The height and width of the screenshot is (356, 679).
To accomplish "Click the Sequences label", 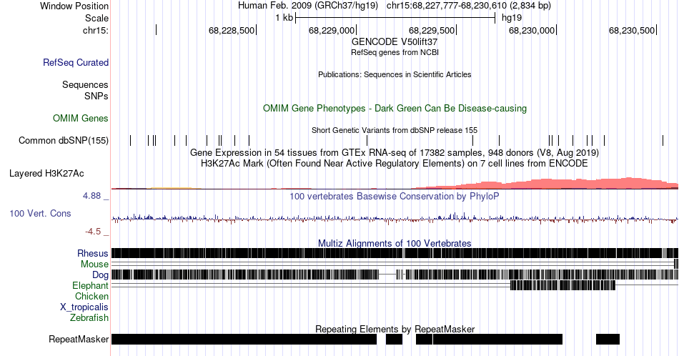I will click(x=85, y=84).
